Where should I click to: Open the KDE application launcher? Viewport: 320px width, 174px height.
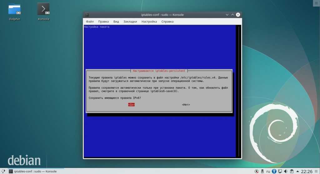tap(3, 171)
